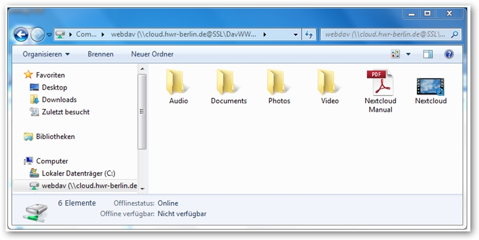479x240 pixels.
Task: Click the '6 Elemente' text in details pane
Action: point(77,203)
